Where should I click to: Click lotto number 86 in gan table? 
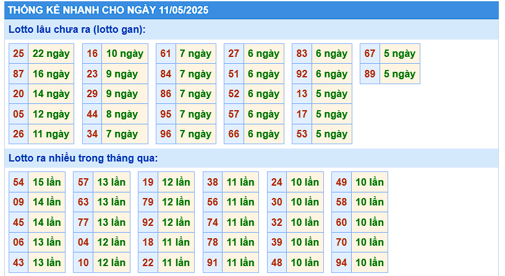tap(166, 94)
